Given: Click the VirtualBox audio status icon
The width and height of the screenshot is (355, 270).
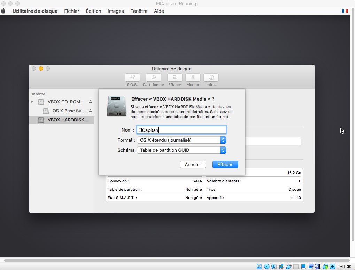Looking at the screenshot, I should pos(274,267).
